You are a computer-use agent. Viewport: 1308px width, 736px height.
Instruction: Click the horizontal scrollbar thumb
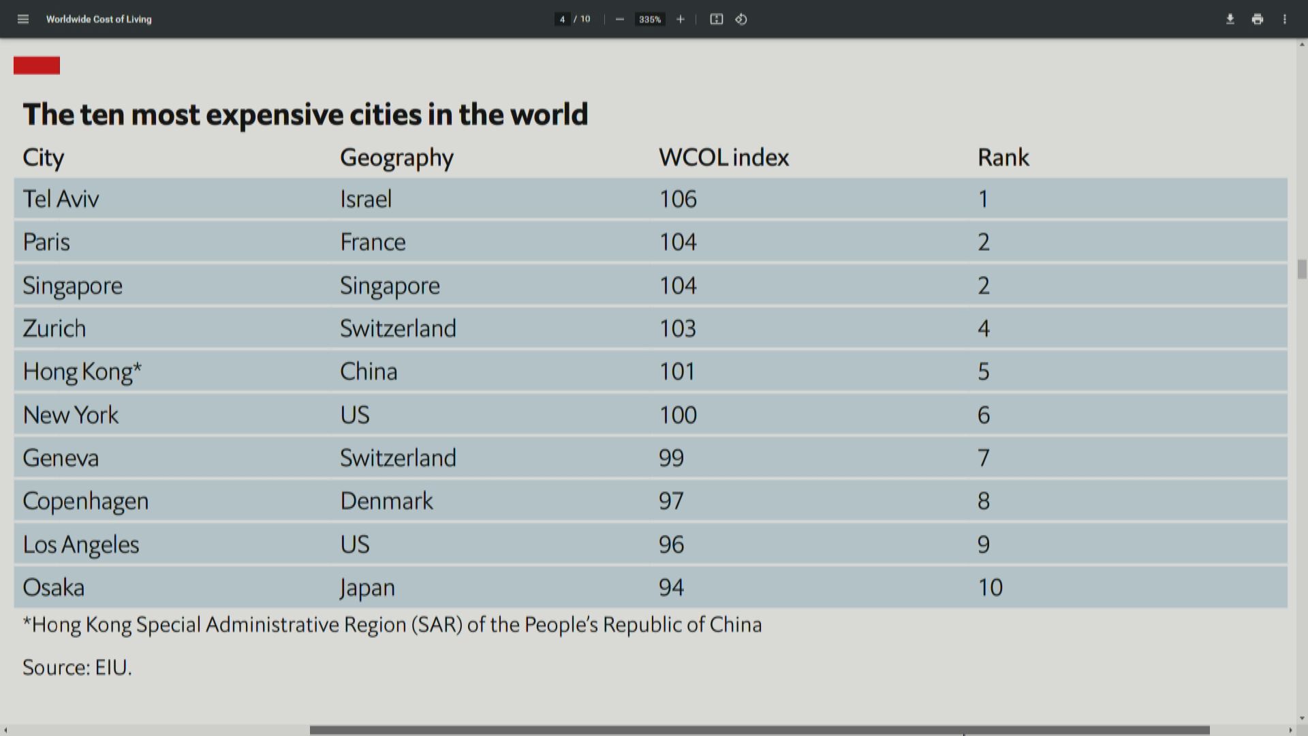[759, 730]
